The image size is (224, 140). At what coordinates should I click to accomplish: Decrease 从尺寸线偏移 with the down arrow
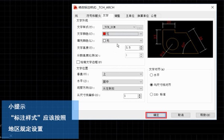pos(140,97)
